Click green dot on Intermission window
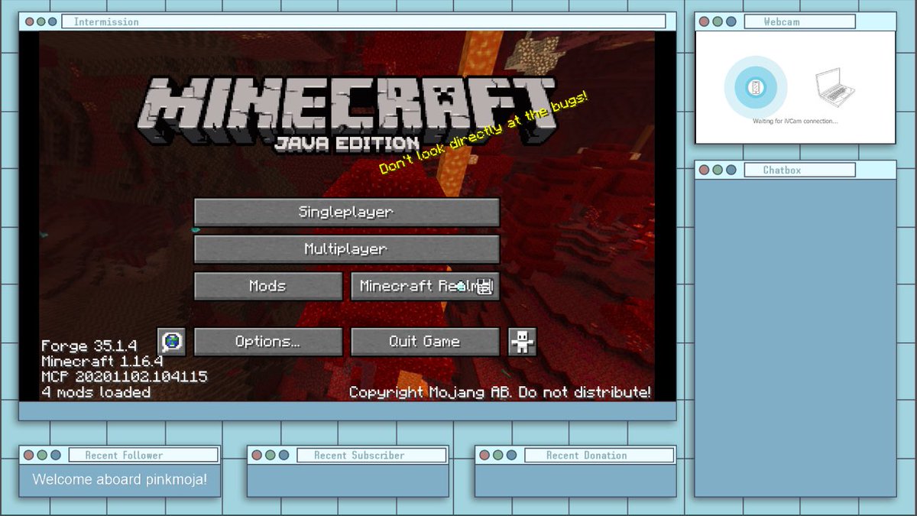917x516 pixels. [x=41, y=21]
